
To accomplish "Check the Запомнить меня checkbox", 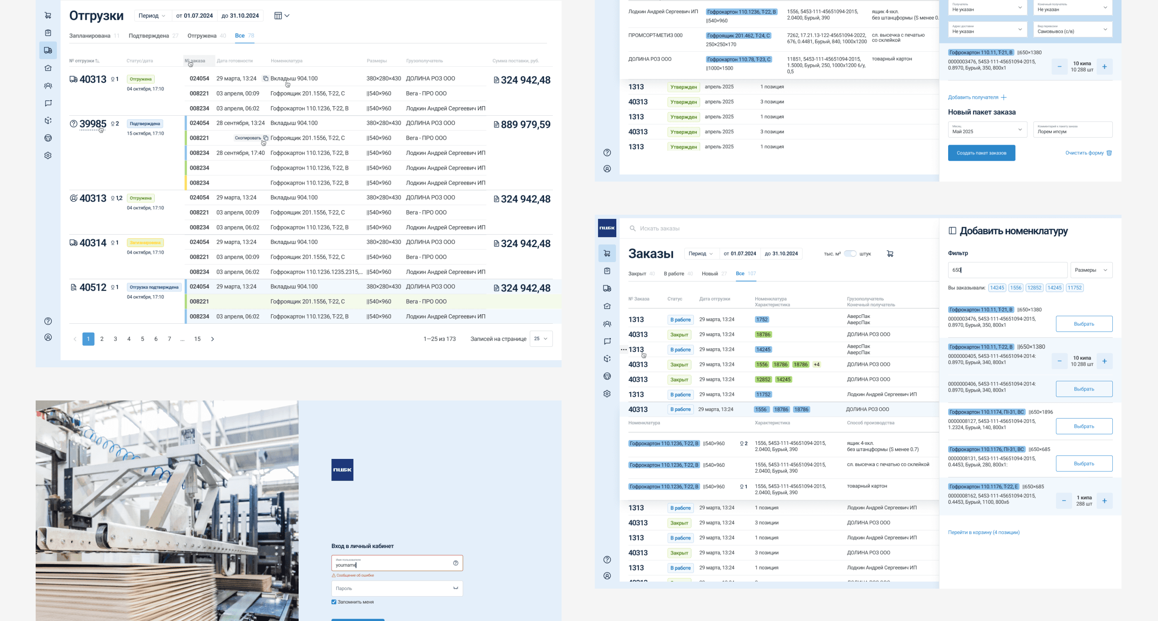I will pos(334,602).
